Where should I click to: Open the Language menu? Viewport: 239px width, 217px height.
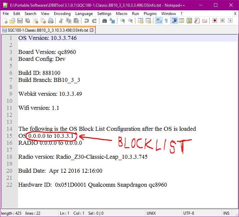[84, 14]
